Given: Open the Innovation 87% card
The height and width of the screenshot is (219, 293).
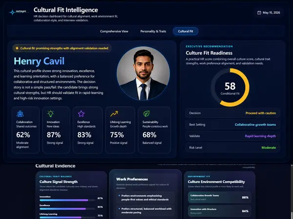Looking at the screenshot, I should 56,130.
